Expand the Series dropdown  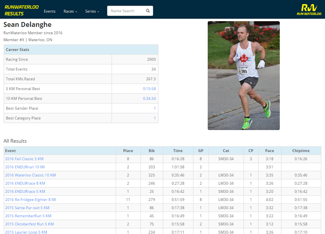coord(92,11)
